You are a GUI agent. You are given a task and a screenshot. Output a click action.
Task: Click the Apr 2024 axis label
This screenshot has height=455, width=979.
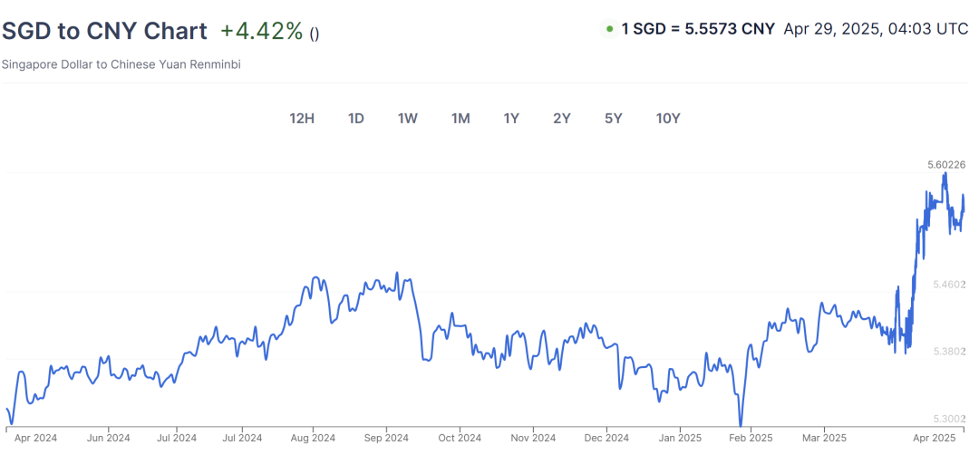pos(35,438)
